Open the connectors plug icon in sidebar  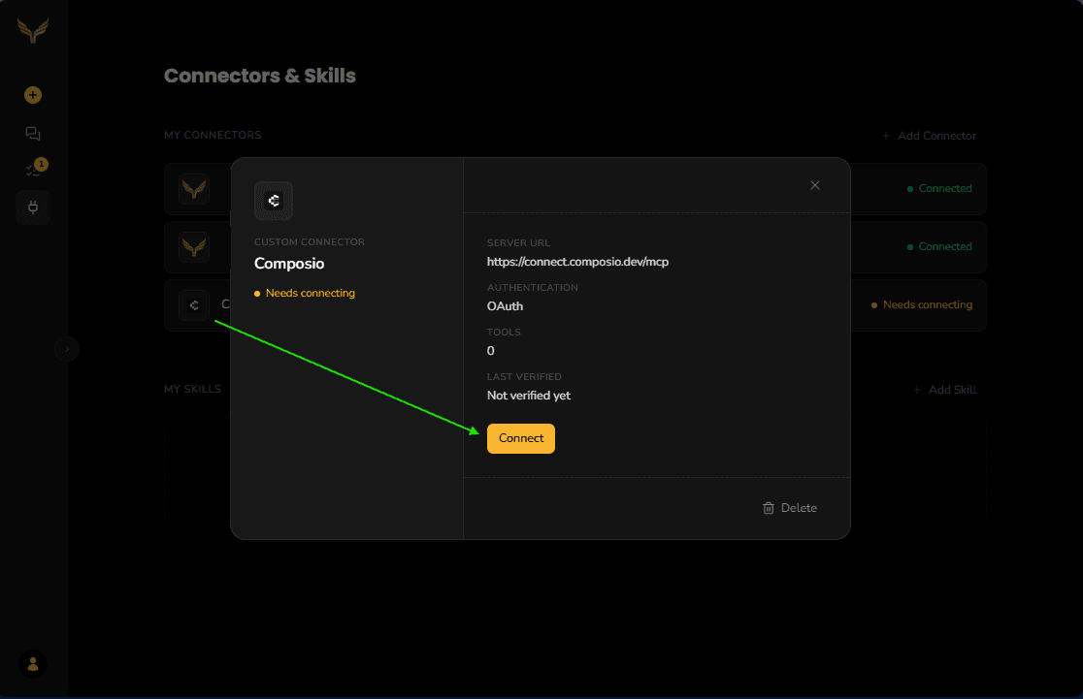click(32, 207)
